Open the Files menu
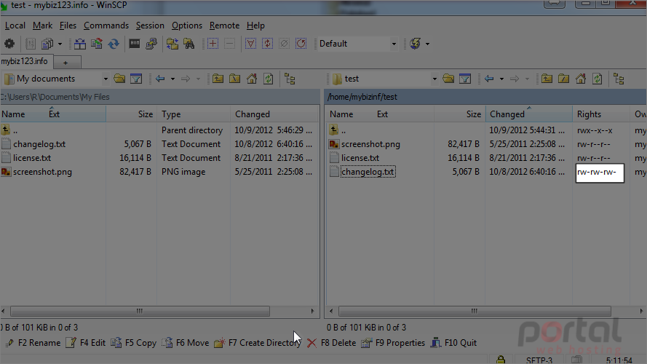This screenshot has width=647, height=364. point(68,25)
